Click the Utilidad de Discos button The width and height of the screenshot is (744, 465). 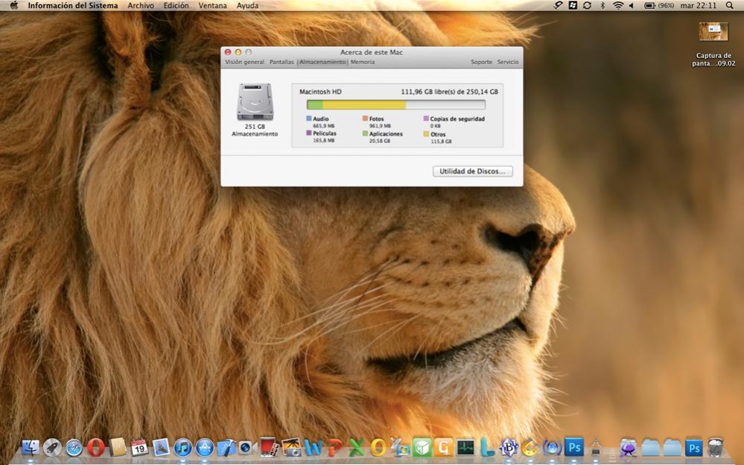point(472,171)
